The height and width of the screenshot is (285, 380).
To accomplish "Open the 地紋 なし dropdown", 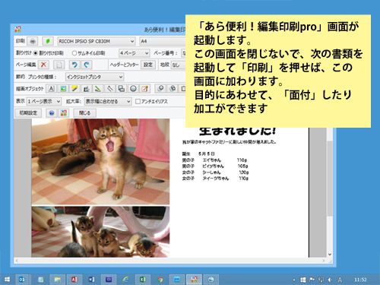I will [x=178, y=65].
